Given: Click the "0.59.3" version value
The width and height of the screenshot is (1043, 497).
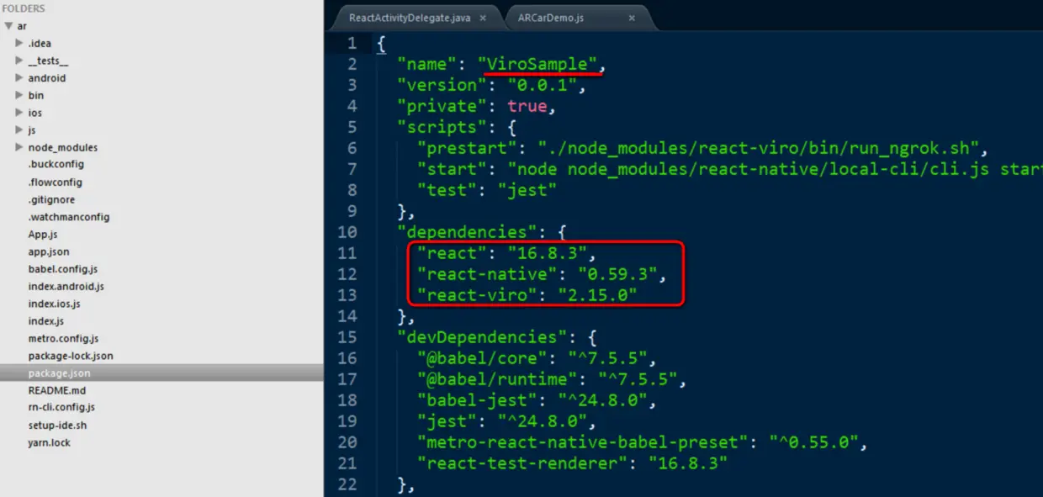Looking at the screenshot, I should pos(617,274).
